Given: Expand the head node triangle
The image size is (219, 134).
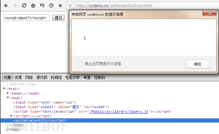Looking at the screenshot, I should click(8, 93).
